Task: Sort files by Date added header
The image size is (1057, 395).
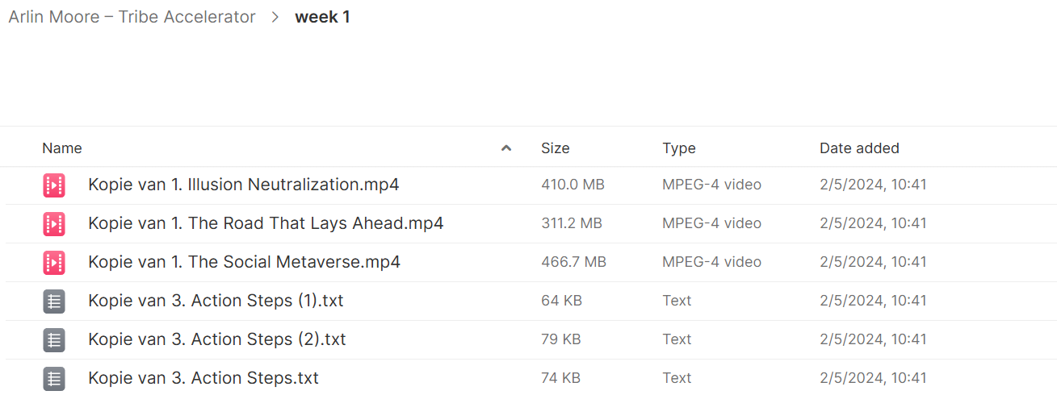Action: click(x=859, y=148)
